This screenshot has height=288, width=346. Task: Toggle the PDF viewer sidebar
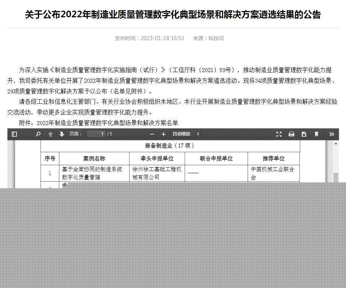point(14,134)
